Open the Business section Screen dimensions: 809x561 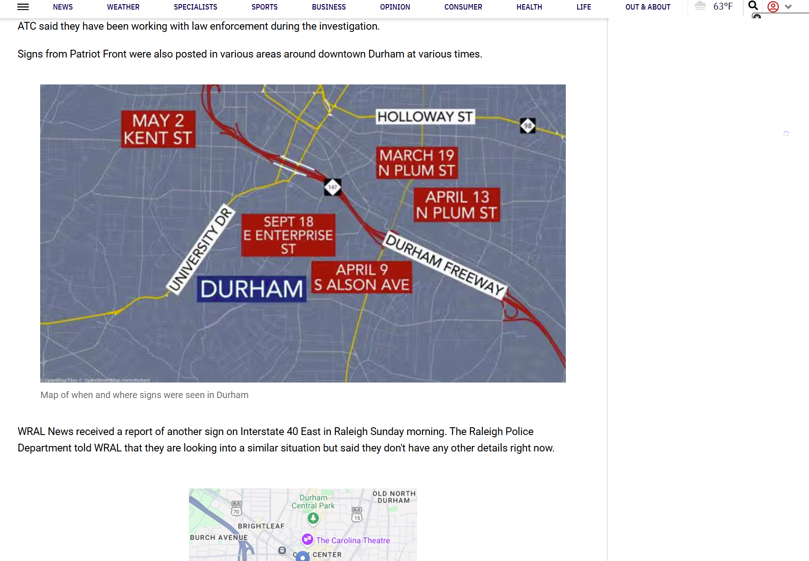click(x=329, y=7)
